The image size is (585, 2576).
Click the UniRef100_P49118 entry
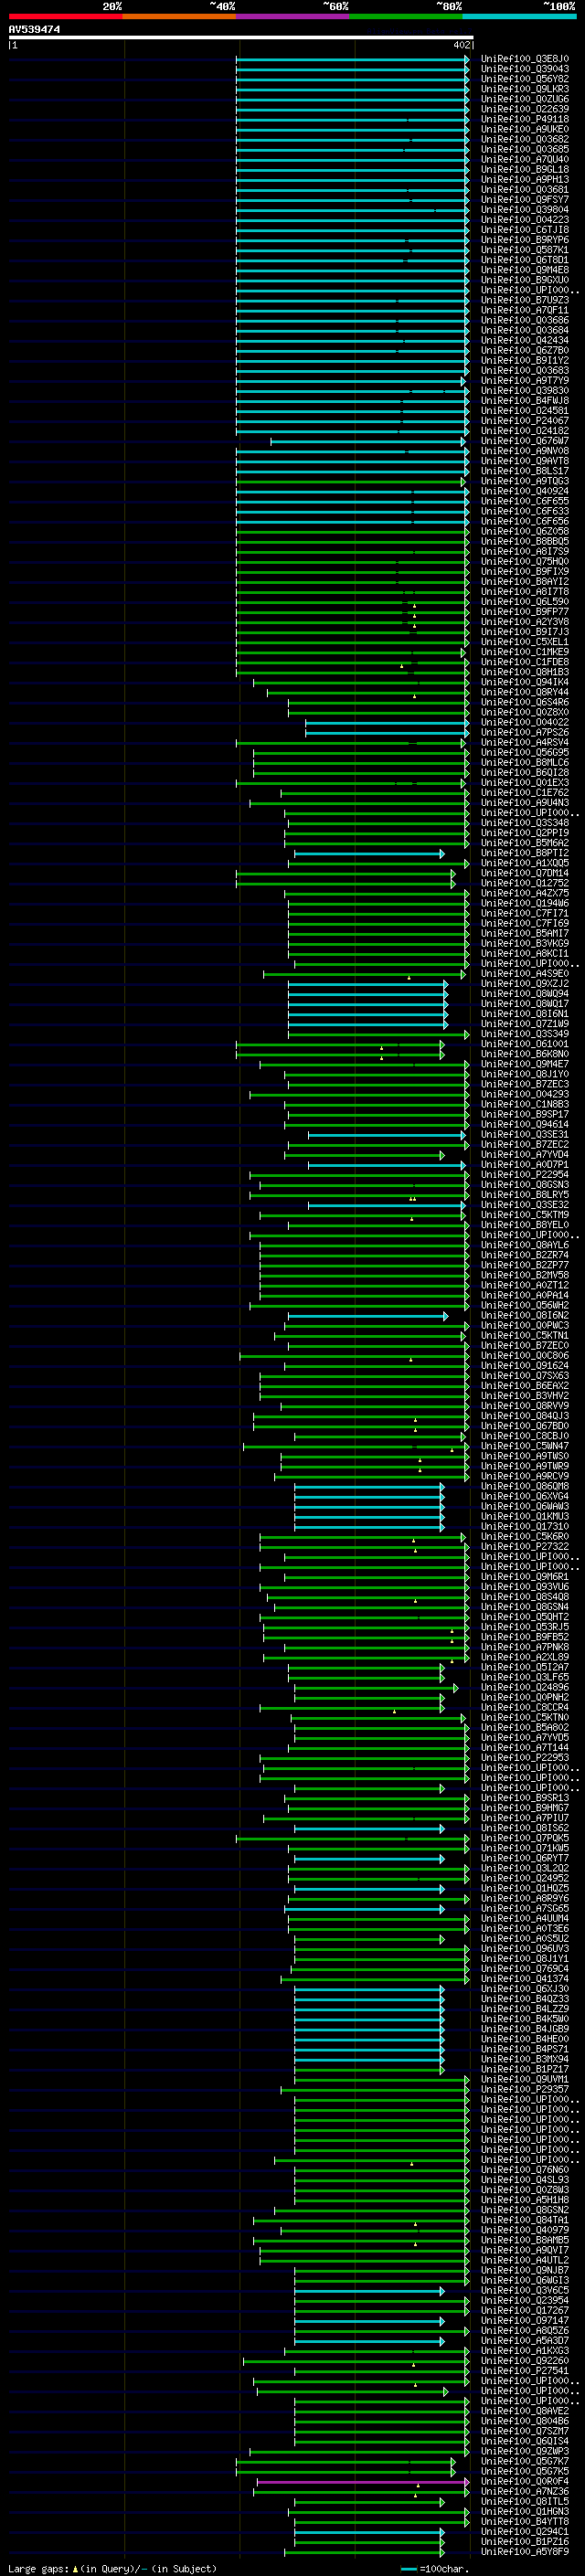click(525, 119)
